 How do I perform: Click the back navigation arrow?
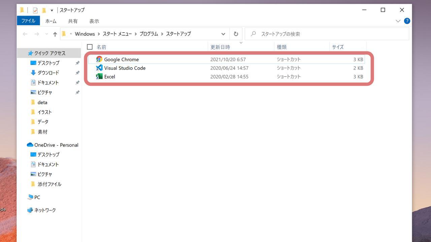click(x=25, y=34)
